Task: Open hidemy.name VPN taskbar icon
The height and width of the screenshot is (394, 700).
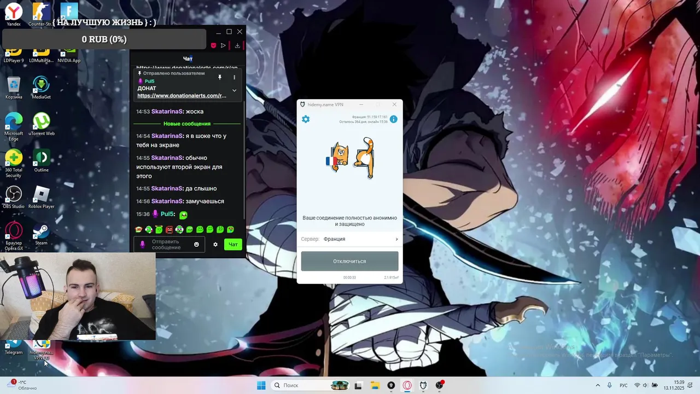Action: pyautogui.click(x=423, y=385)
